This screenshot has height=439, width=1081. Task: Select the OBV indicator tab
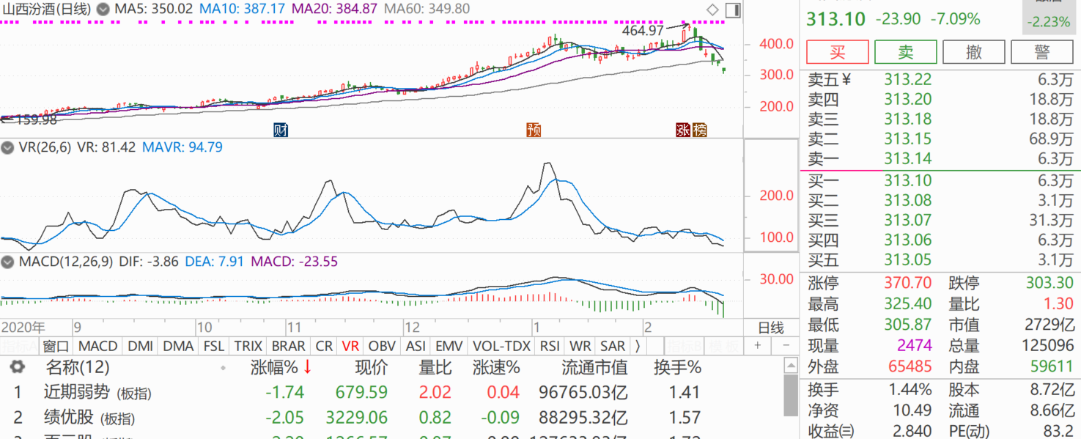(x=381, y=346)
